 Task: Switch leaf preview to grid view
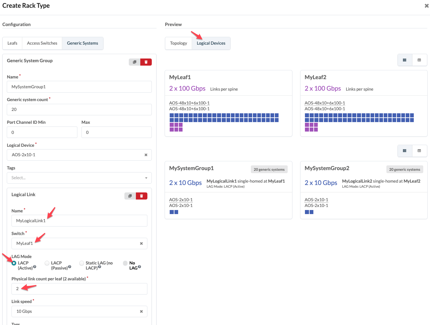click(405, 60)
